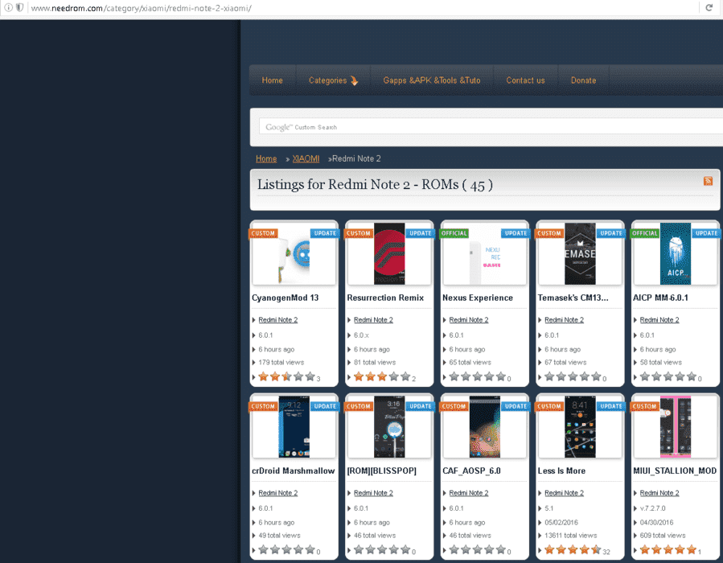Image resolution: width=723 pixels, height=563 pixels.
Task: Open the Temasek's CM13... title
Action: pyautogui.click(x=573, y=298)
